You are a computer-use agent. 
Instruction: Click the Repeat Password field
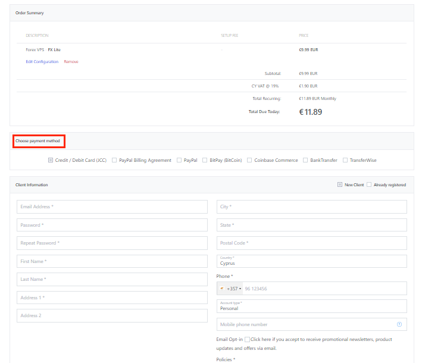(112, 243)
